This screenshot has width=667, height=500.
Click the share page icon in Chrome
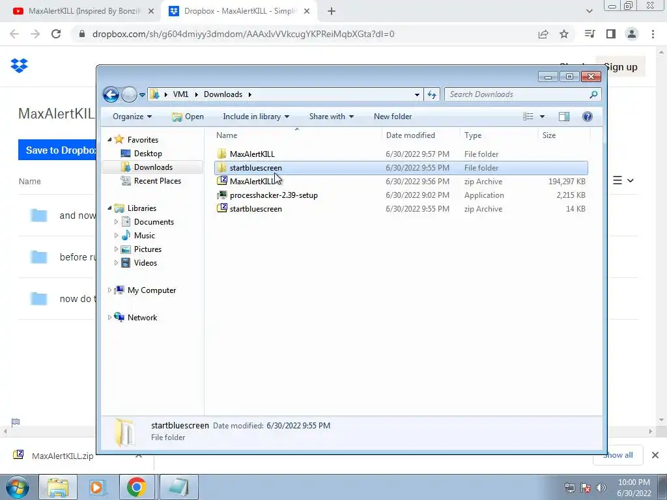pos(543,34)
